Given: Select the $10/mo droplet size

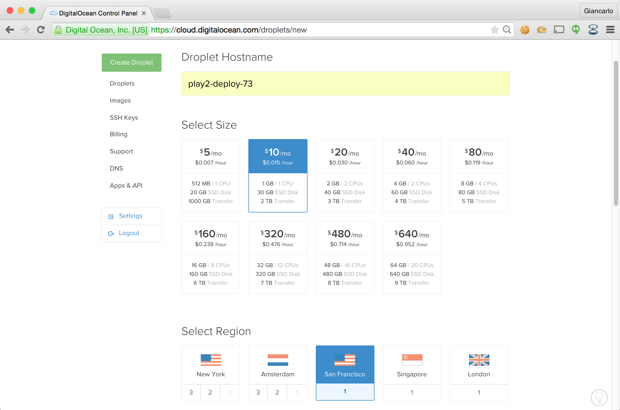Looking at the screenshot, I should click(x=278, y=176).
